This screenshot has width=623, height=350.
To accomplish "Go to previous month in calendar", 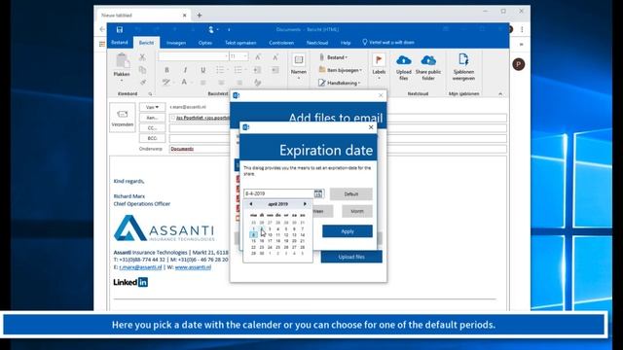I will (251, 204).
